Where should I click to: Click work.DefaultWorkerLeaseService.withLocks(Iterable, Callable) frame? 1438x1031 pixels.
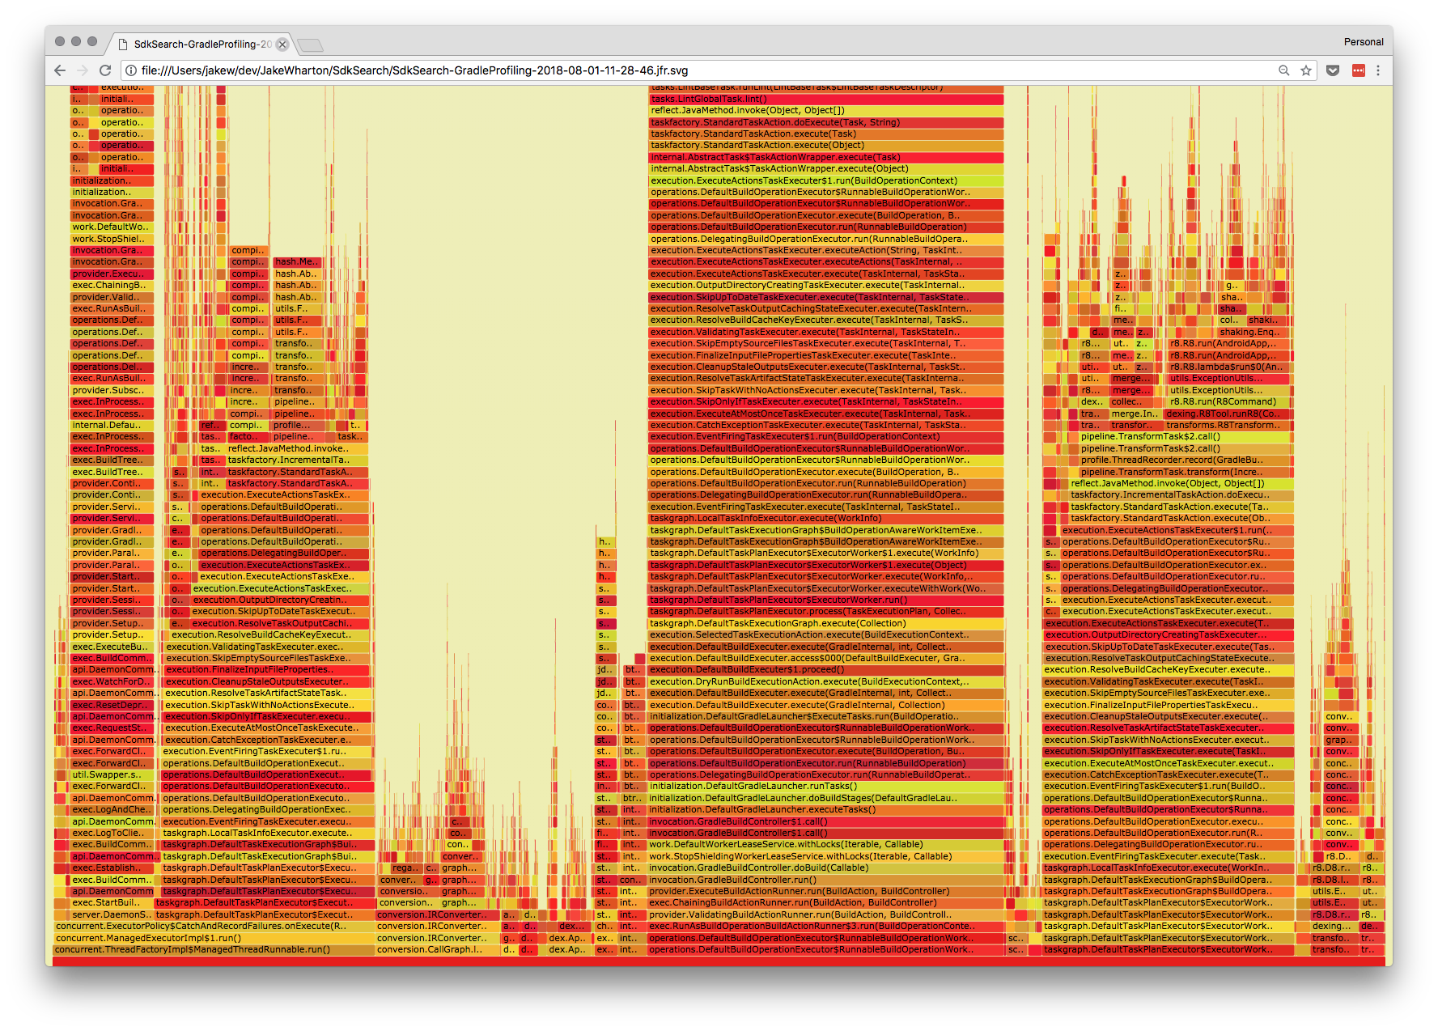tap(826, 844)
